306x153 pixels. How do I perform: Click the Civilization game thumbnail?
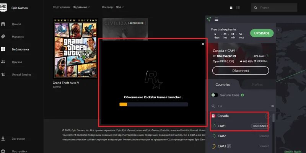125,29
